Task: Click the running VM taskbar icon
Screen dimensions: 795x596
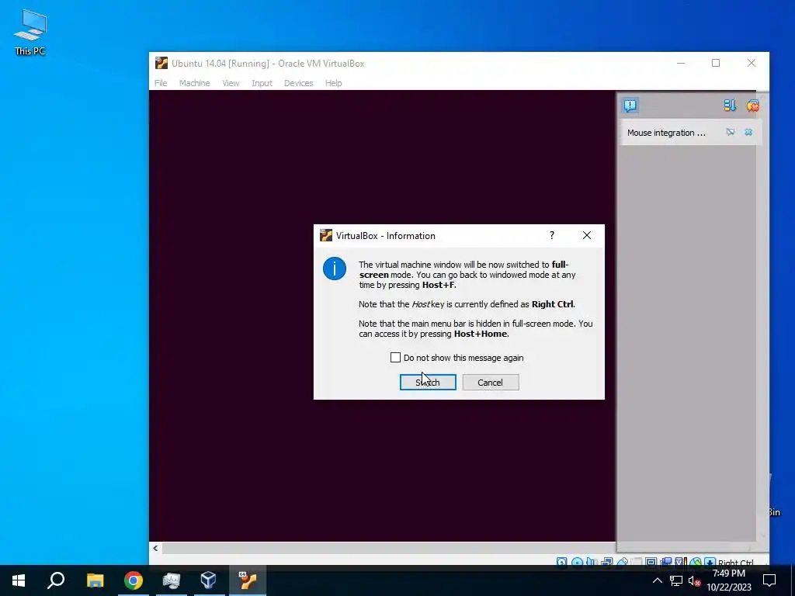Action: click(x=248, y=580)
